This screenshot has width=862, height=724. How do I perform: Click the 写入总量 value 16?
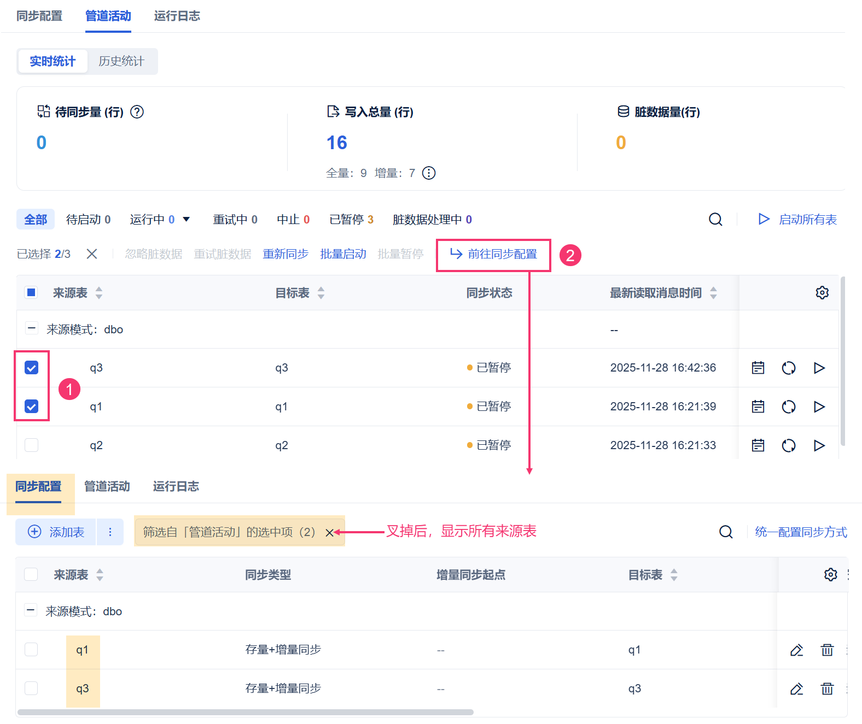tap(337, 143)
